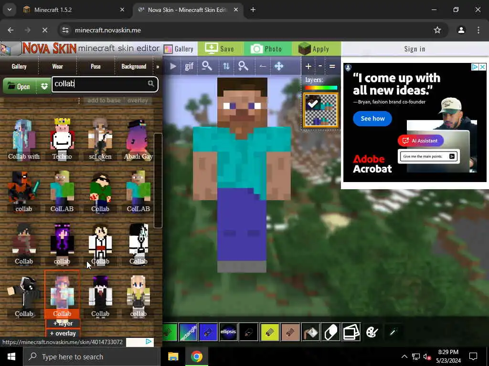The width and height of the screenshot is (489, 366).
Task: Click the stacked photos image tool
Action: 351,332
